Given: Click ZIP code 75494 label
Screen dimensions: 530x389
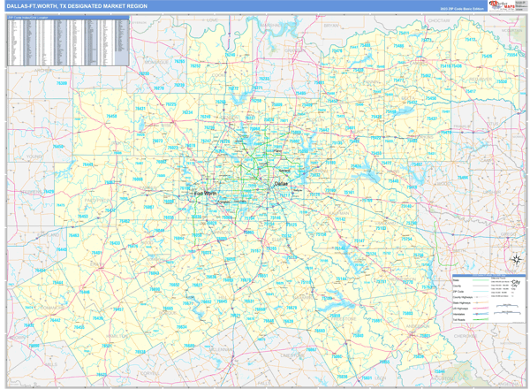Looking at the screenshot, I should click(463, 178).
